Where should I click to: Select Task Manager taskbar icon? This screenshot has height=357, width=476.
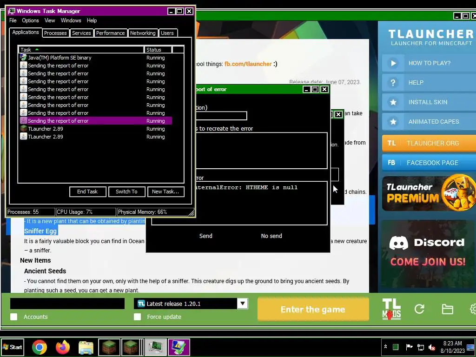pyautogui.click(x=155, y=347)
